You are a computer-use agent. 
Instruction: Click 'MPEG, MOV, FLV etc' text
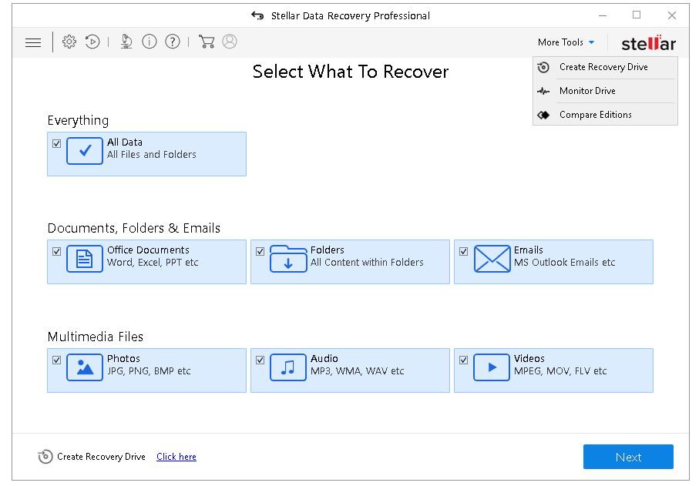[560, 371]
